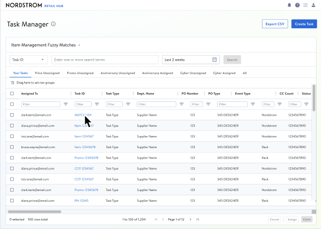Click the row groups icon next to Drag here

(x=12, y=83)
